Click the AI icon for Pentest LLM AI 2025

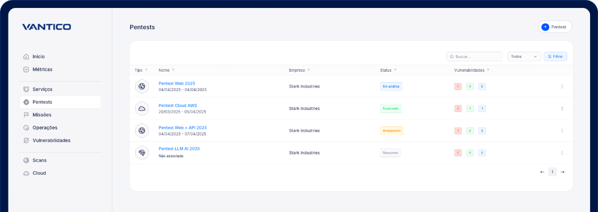click(142, 153)
